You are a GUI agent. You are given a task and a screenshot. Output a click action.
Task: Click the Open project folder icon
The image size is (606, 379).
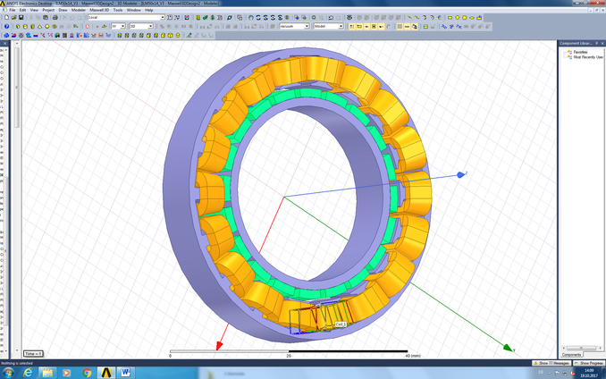point(14,17)
